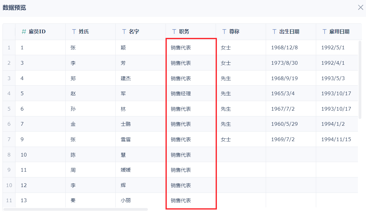
Task: Click the text type icon beside 出生日期
Action: click(x=274, y=31)
